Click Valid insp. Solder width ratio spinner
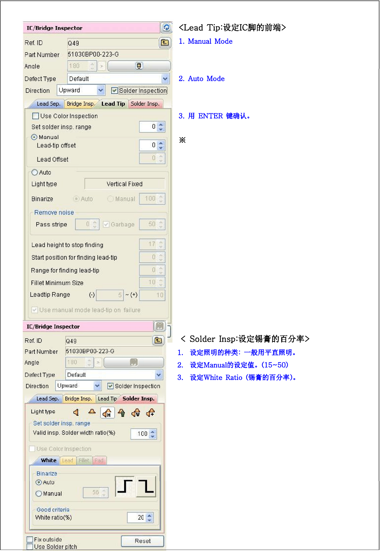The width and height of the screenshot is (380, 551). 144,433
